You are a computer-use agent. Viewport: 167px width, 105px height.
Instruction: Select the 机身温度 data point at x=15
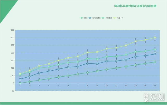pyautogui.click(x=155, y=50)
